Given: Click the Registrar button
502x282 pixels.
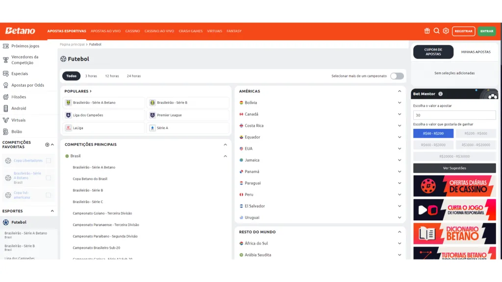Looking at the screenshot, I should 463,31.
